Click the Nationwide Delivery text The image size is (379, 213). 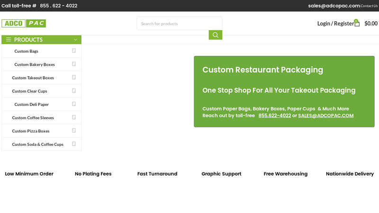pyautogui.click(x=350, y=174)
